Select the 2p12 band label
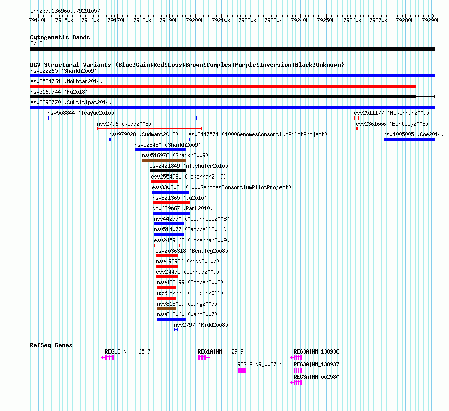The image size is (449, 411). [x=36, y=43]
